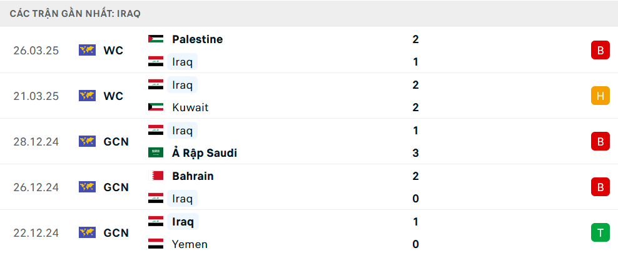The height and width of the screenshot is (253, 618).
Task: Click the Bahrain flag icon
Action: coord(156,176)
